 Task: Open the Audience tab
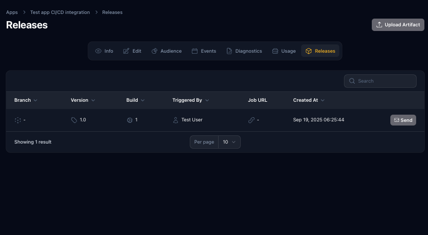point(167,51)
